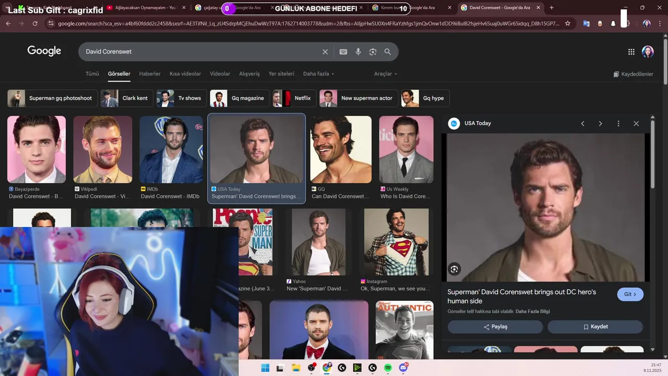Filter by Superman gq photoshoot chip
The image size is (668, 376).
(53, 98)
